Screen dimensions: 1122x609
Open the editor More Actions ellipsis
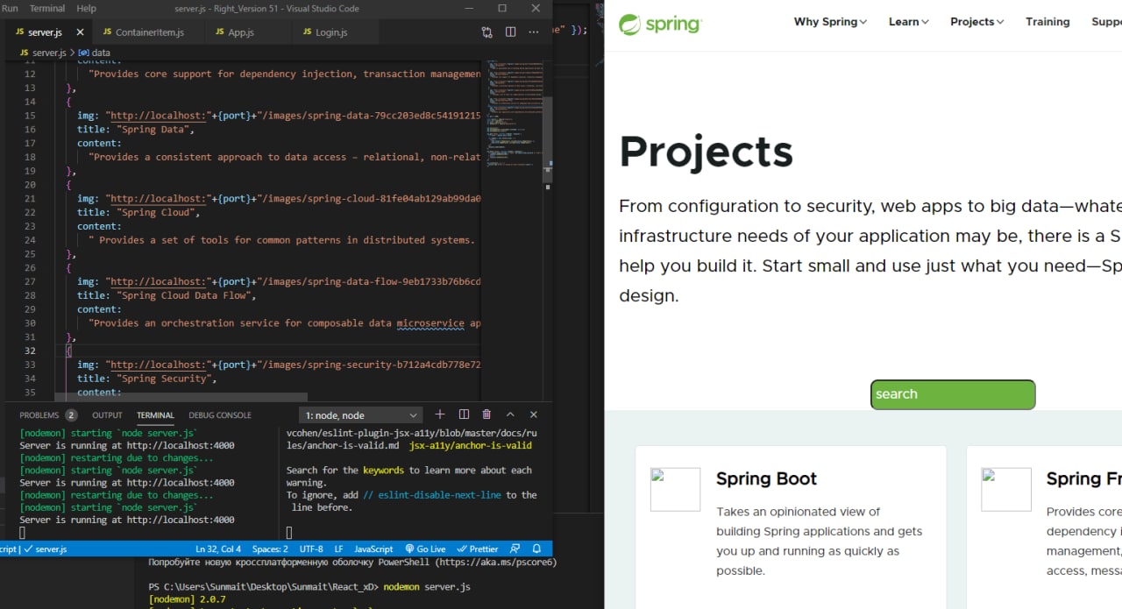[x=534, y=32]
